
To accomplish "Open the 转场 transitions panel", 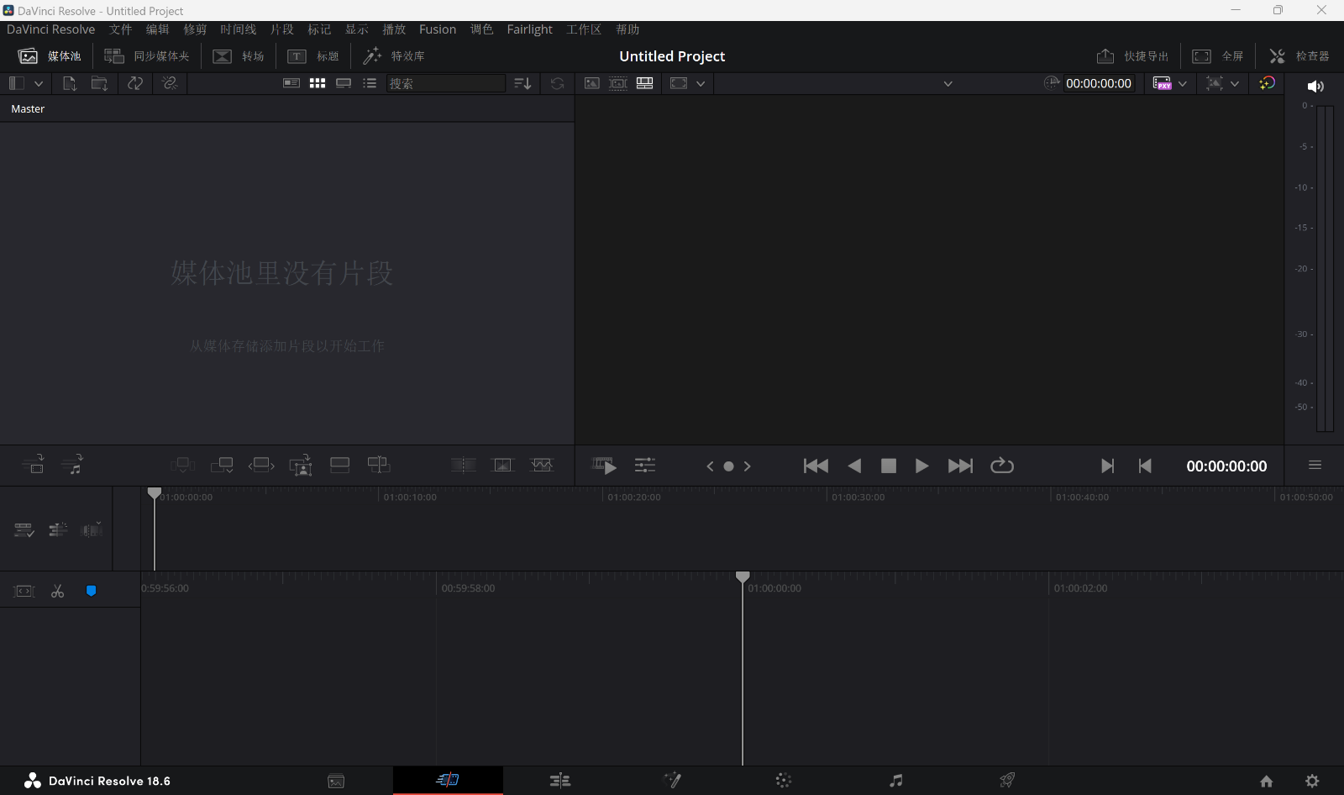I will [x=239, y=56].
